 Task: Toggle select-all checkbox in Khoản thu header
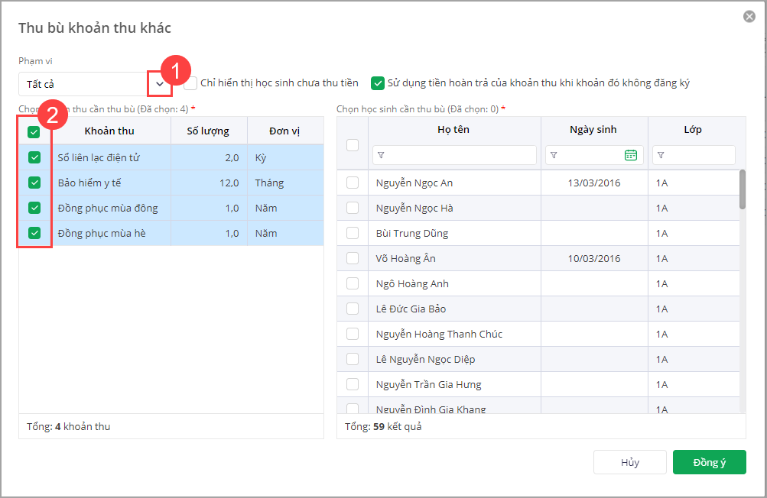click(34, 132)
